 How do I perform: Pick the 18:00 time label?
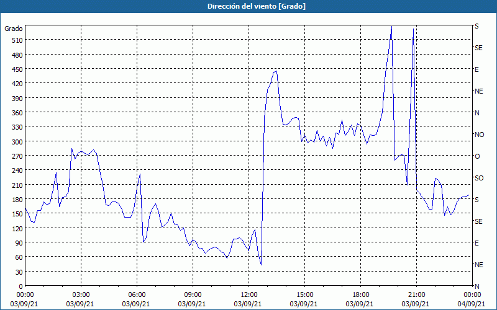coord(360,295)
